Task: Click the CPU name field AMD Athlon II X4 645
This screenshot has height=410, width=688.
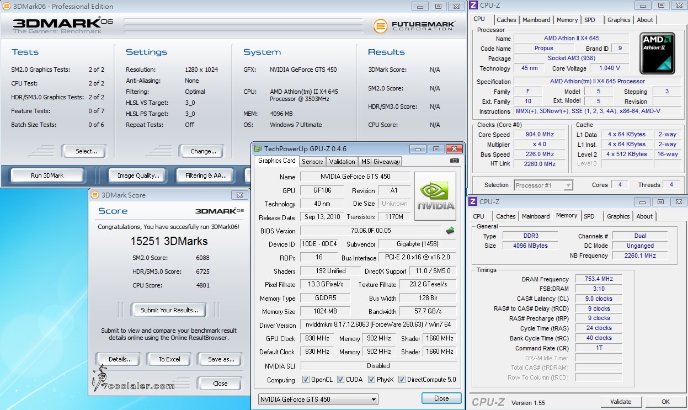Action: (x=571, y=38)
